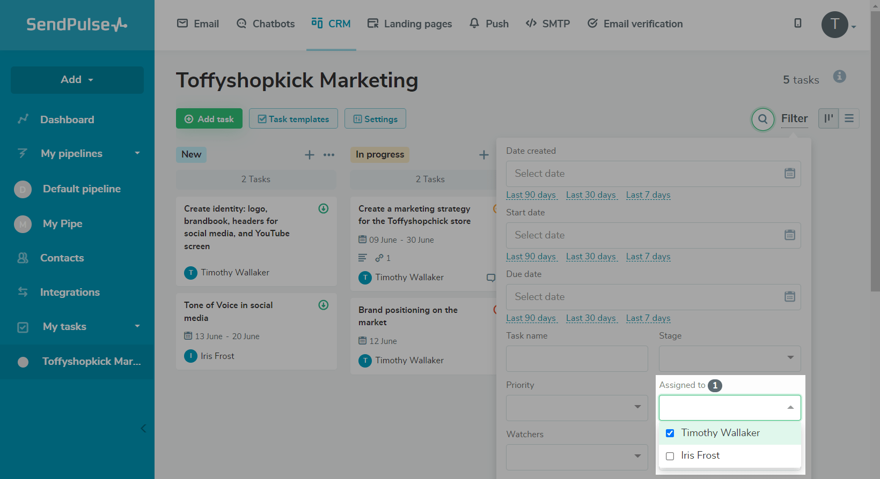Go to Email tab
The image size is (880, 479).
[x=198, y=24]
